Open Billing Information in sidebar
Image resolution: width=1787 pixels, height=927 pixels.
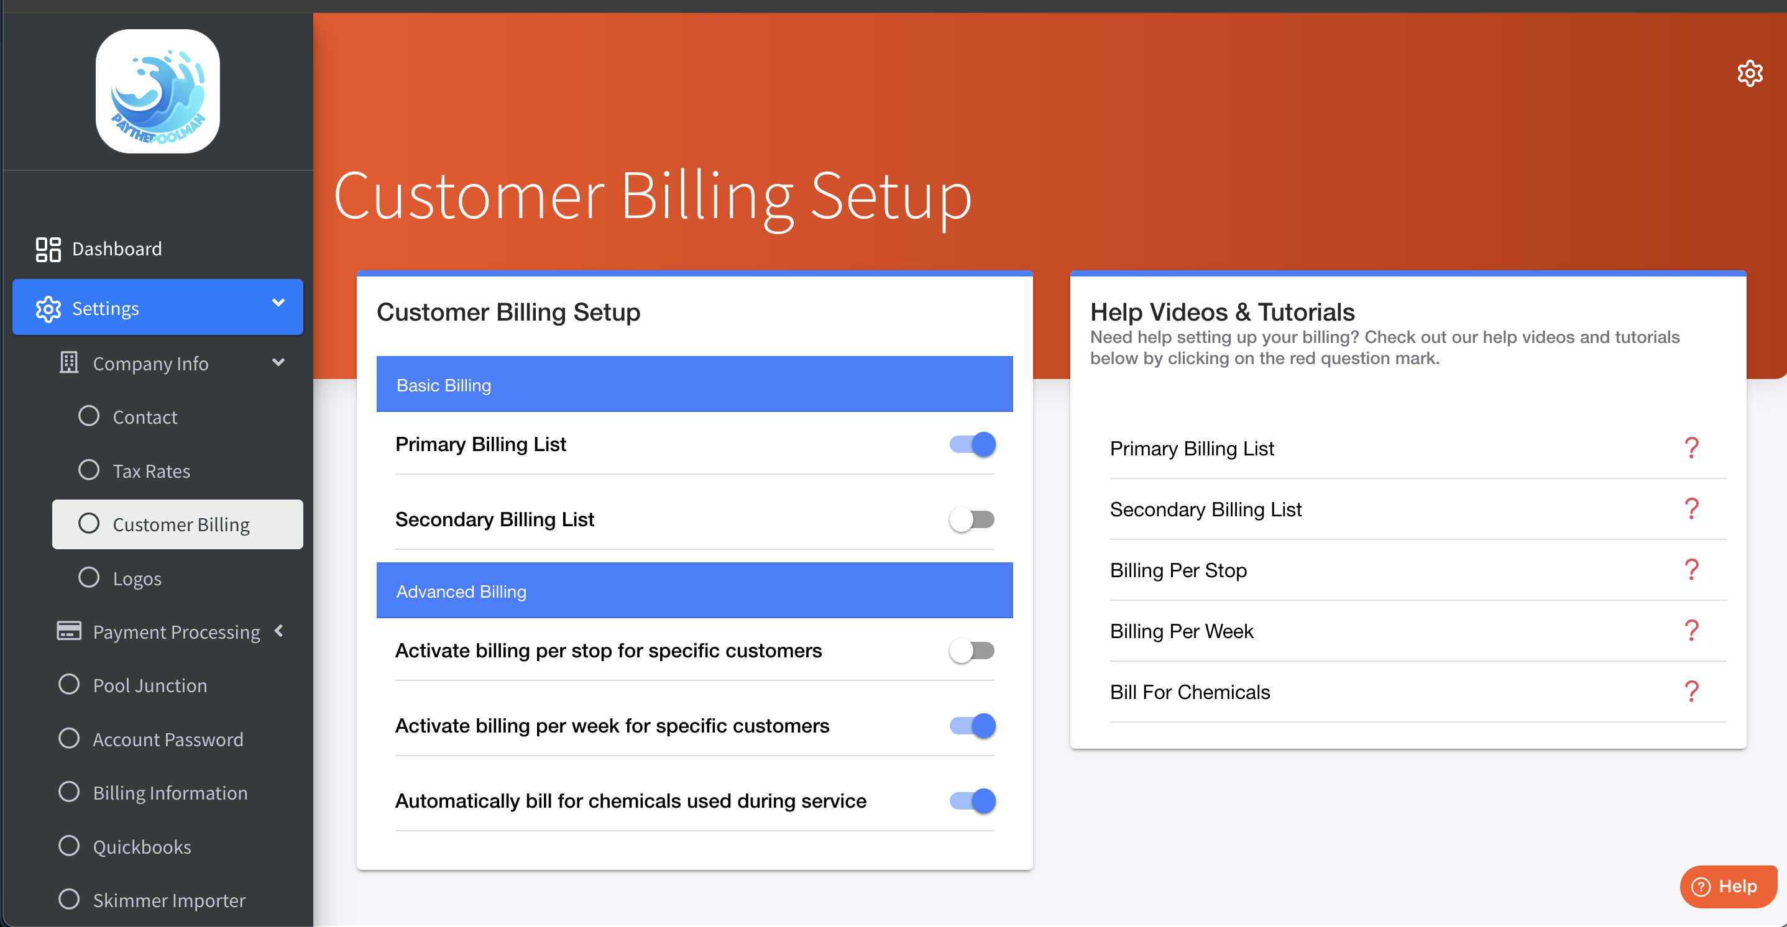(170, 793)
